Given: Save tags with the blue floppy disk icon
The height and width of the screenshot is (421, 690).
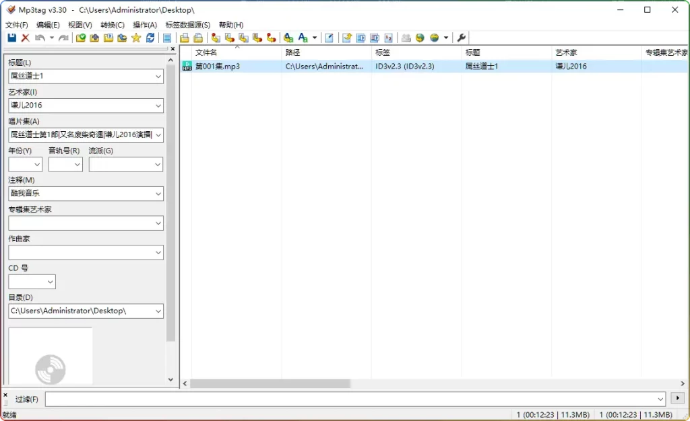Looking at the screenshot, I should [x=12, y=38].
